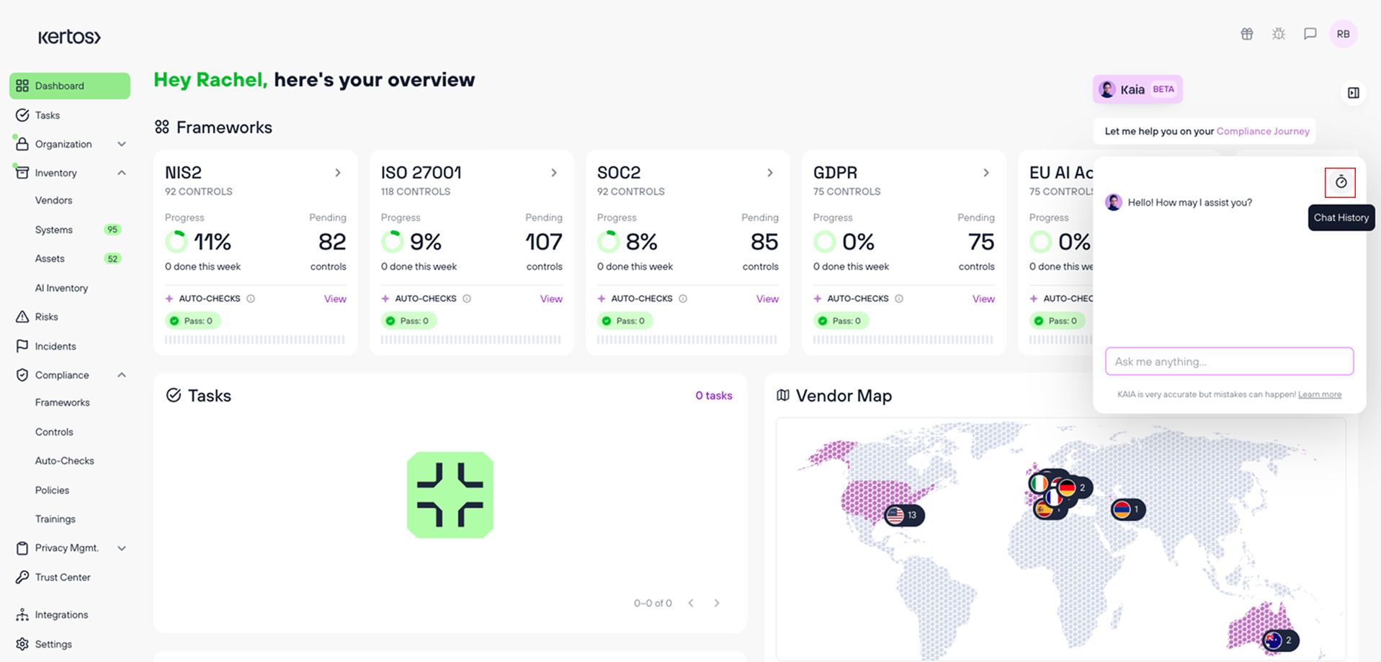Open the gift icon in top bar
1381x662 pixels.
(1246, 34)
